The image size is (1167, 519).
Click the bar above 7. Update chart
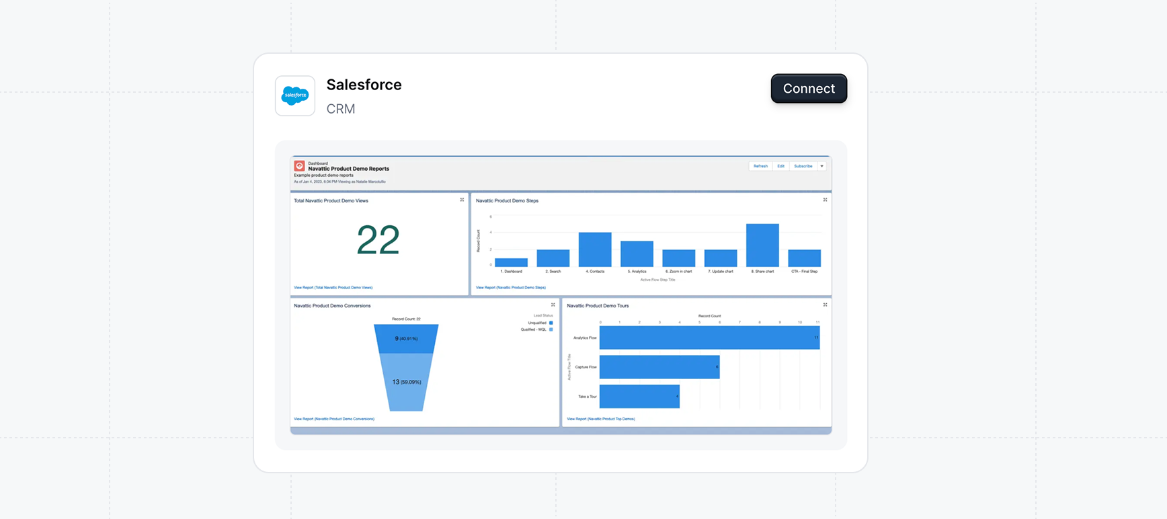pyautogui.click(x=721, y=258)
